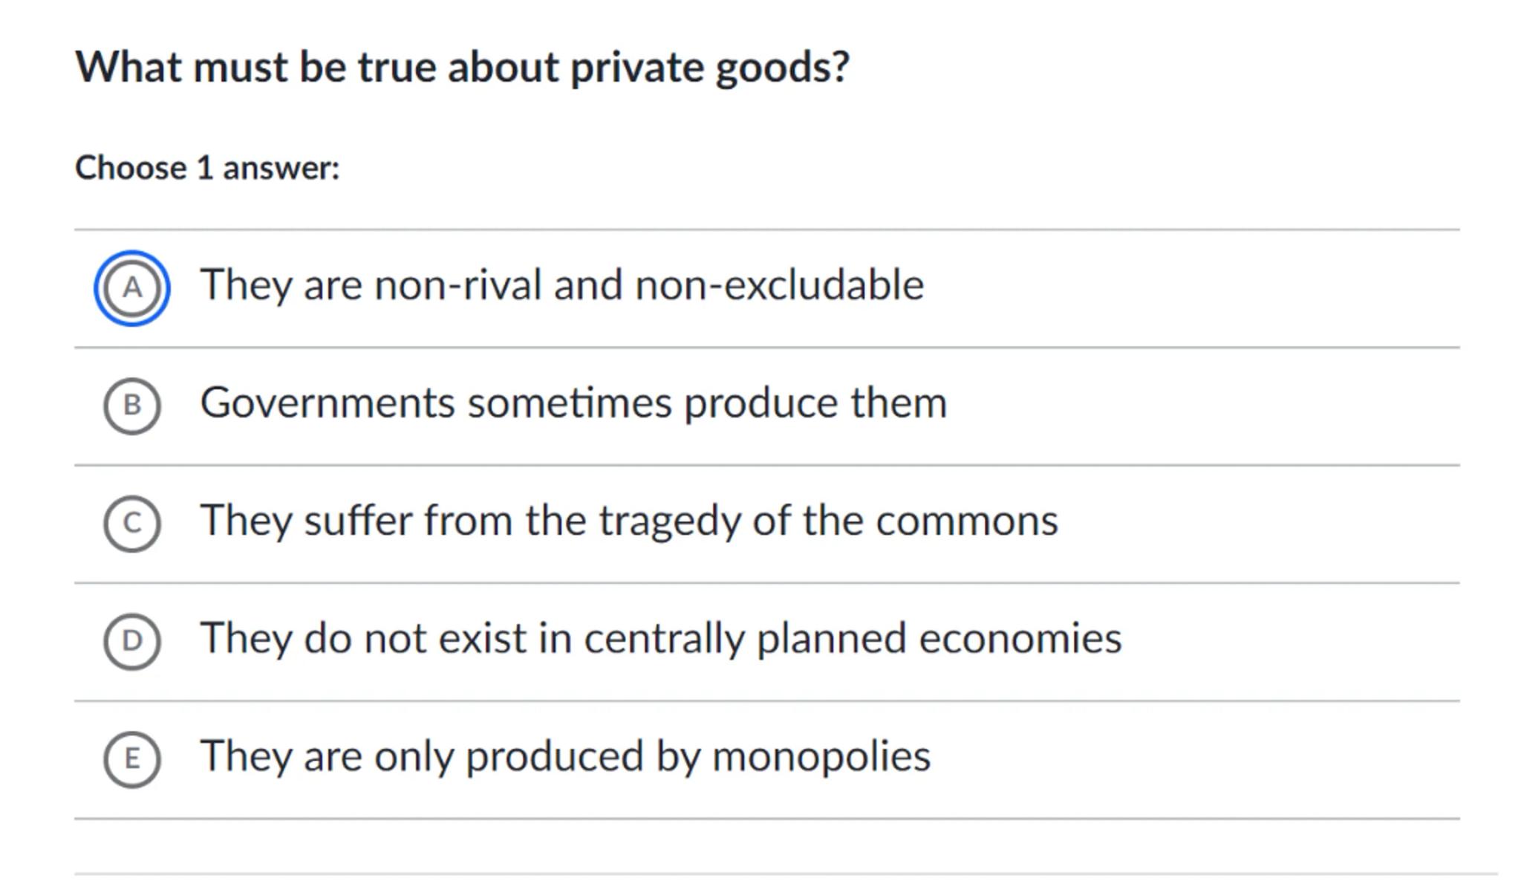
Task: Click the word 'Governments' in option B
Action: point(327,403)
